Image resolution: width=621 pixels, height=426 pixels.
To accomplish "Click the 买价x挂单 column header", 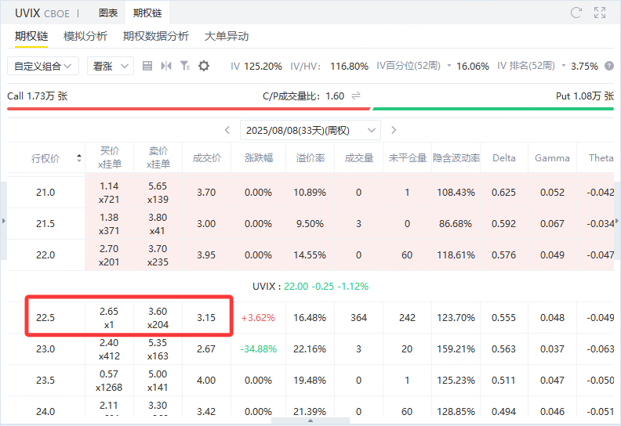I will click(110, 157).
